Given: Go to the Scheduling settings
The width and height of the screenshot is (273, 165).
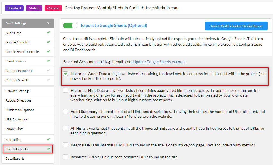Looking at the screenshot, I should (x=28, y=140).
